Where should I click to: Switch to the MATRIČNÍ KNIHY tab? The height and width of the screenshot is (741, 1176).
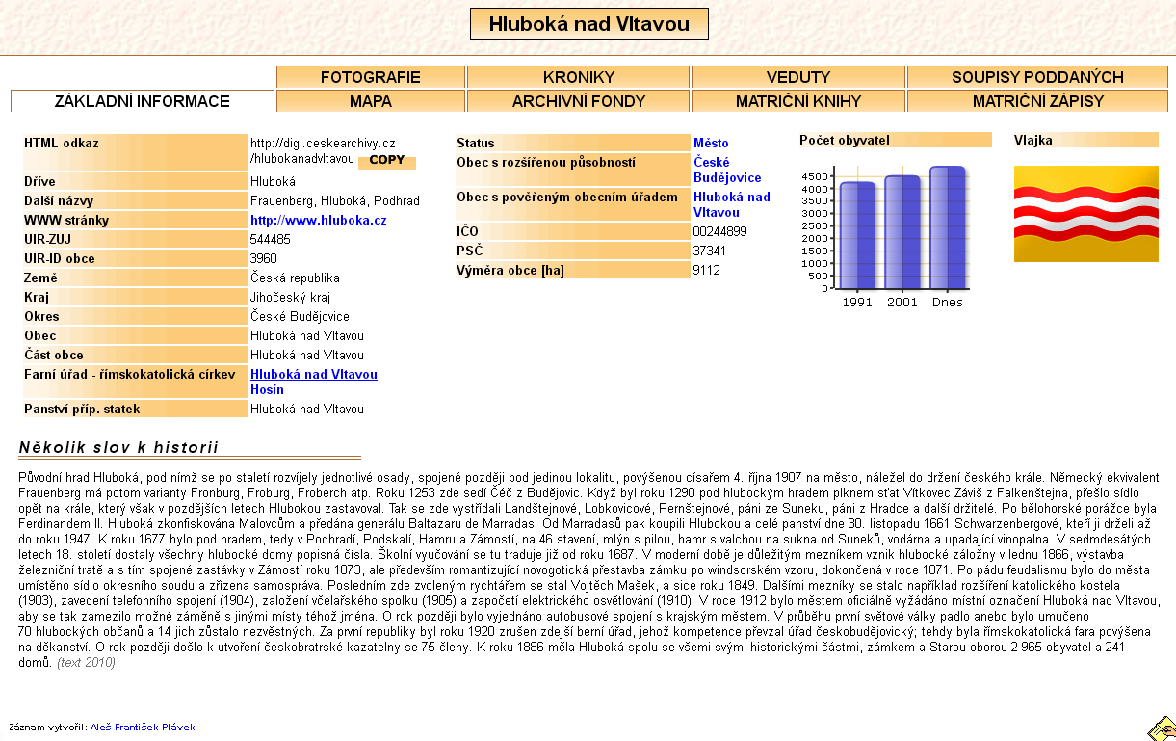[x=798, y=101]
